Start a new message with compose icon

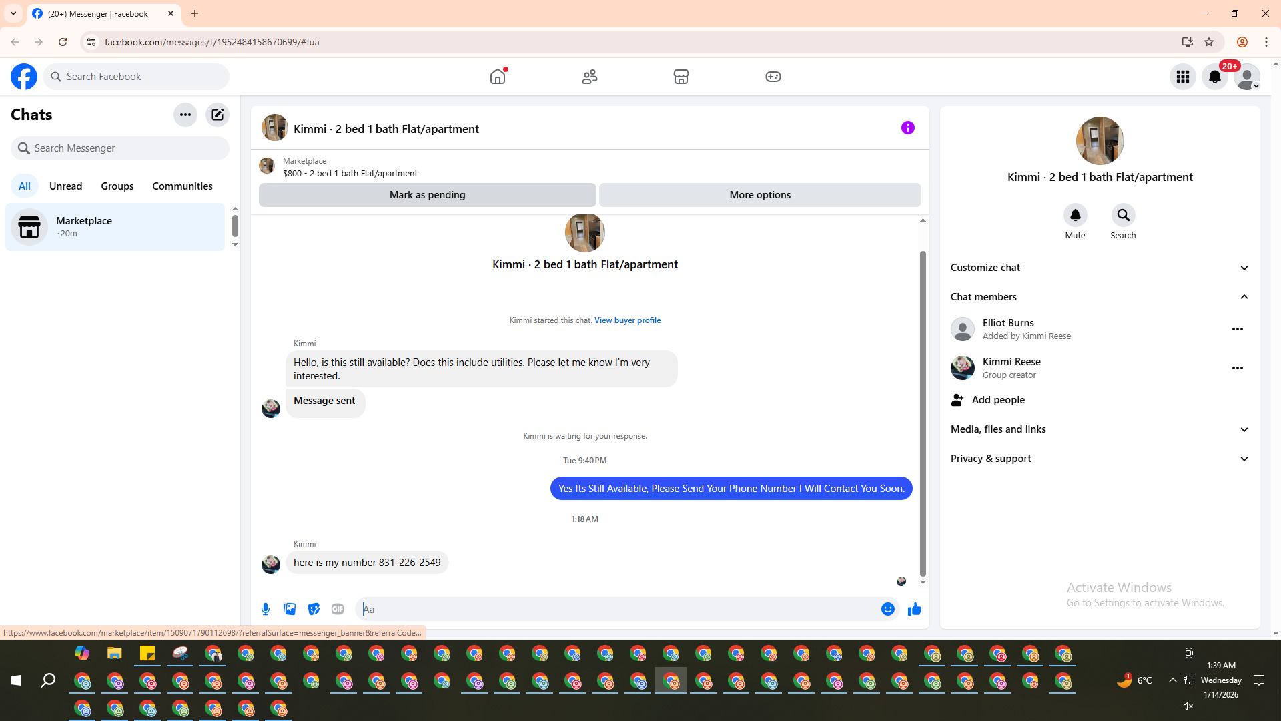pyautogui.click(x=218, y=115)
